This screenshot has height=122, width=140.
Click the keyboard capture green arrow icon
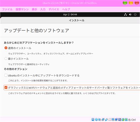tap(126, 120)
